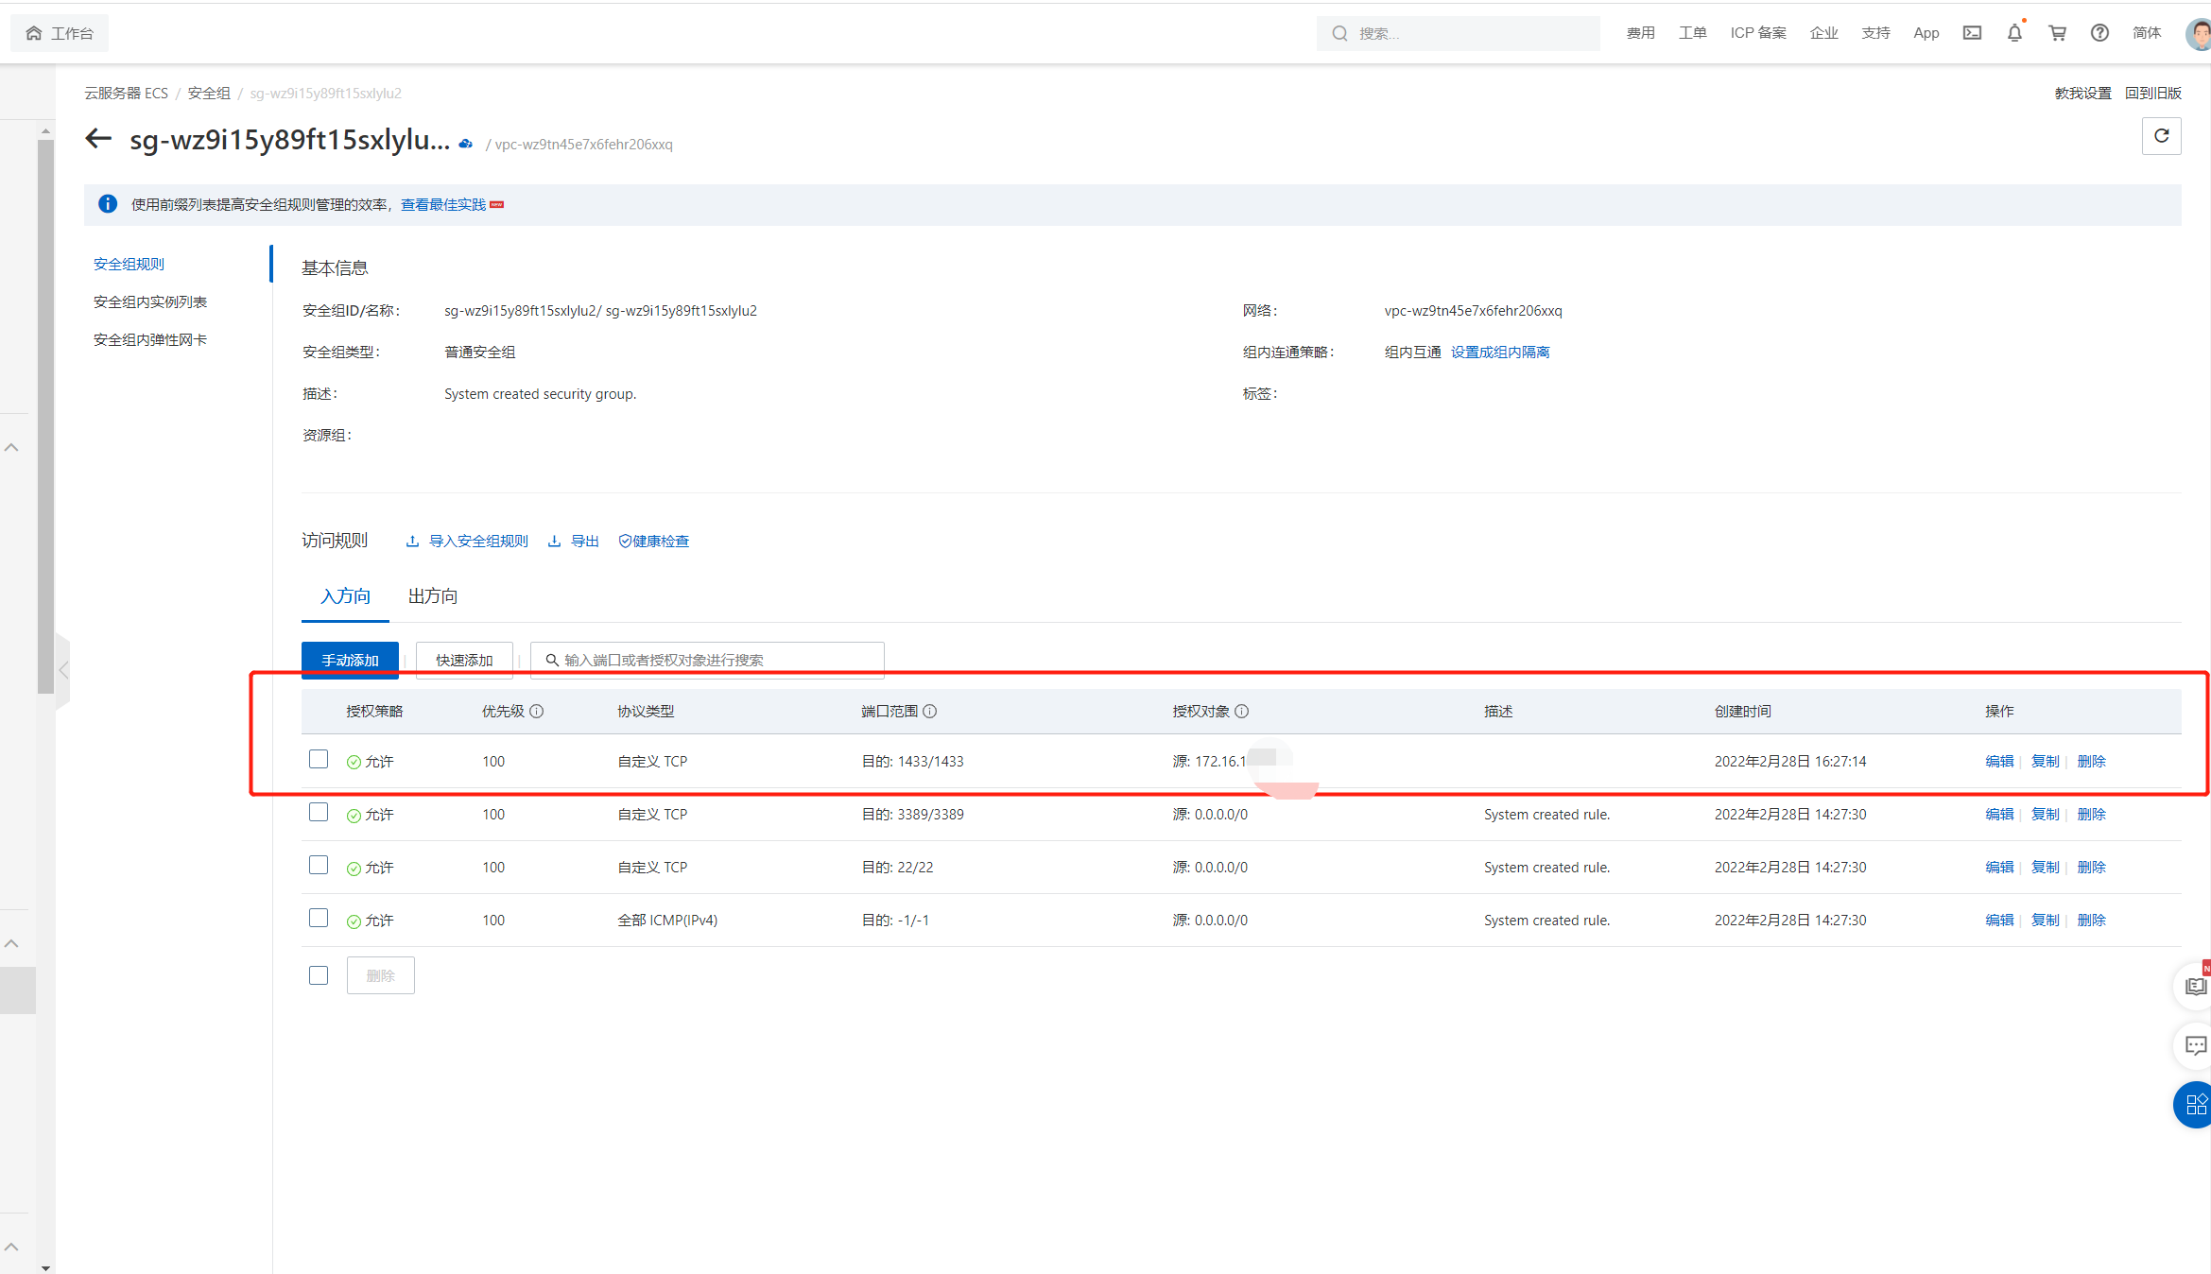The image size is (2211, 1274).
Task: Select 安全组内实例列表 in the side menu
Action: click(x=149, y=301)
